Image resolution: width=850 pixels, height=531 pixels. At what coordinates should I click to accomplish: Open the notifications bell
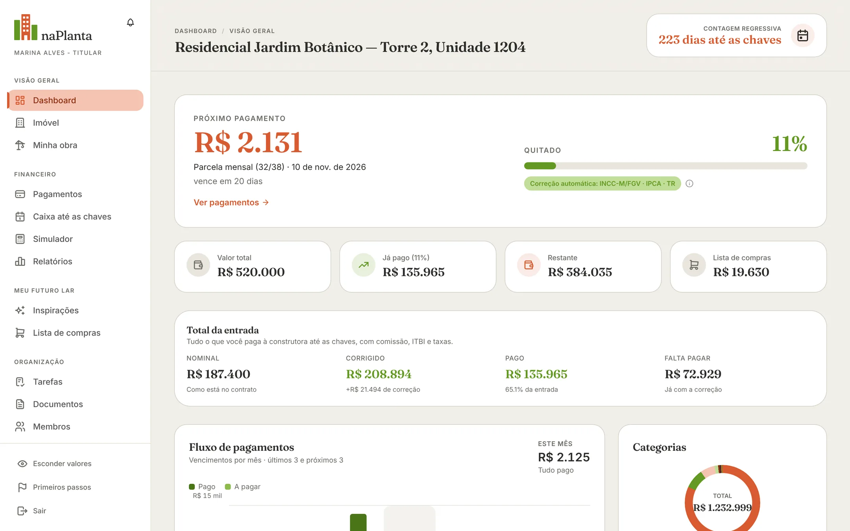click(130, 22)
